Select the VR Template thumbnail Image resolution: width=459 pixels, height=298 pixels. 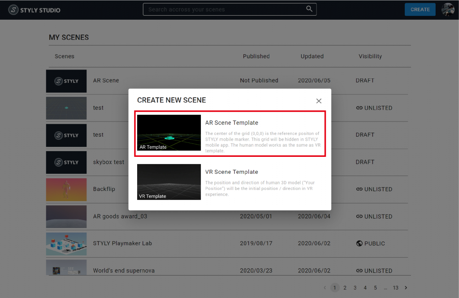coord(169,182)
